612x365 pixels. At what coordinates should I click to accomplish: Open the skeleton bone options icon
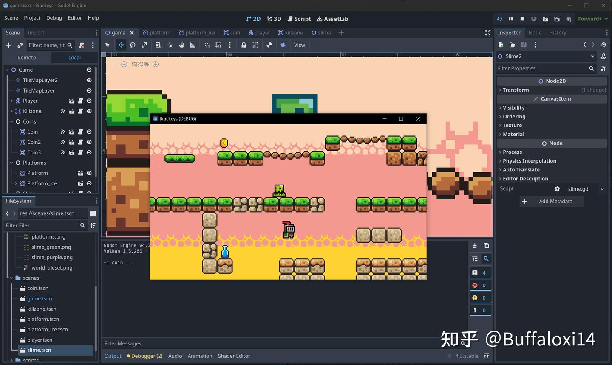click(x=269, y=45)
